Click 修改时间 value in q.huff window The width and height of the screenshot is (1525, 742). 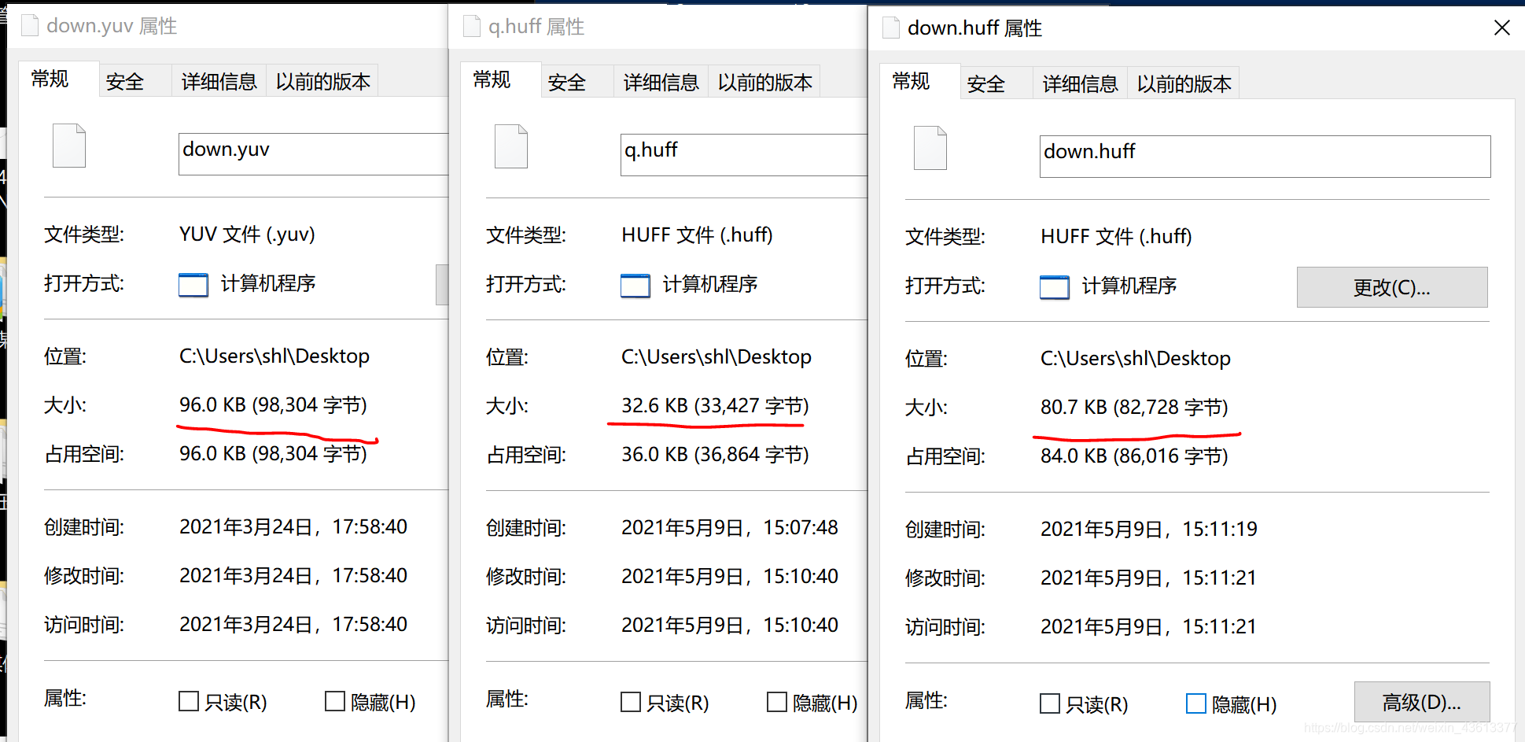point(730,576)
